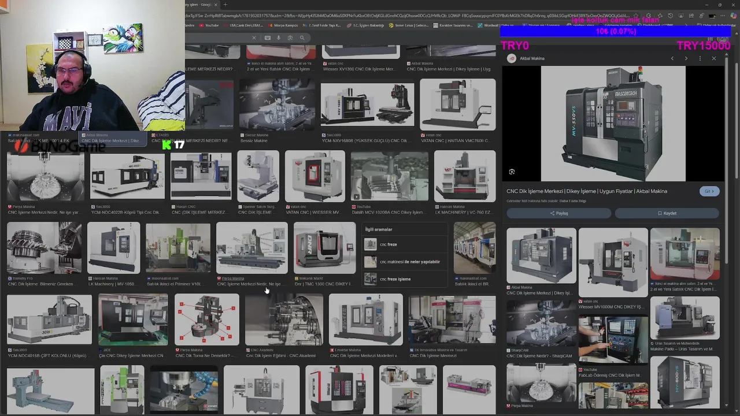Open Dnr TMC 1300 CNC DİKEY image result
740x416 pixels.
coord(324,248)
